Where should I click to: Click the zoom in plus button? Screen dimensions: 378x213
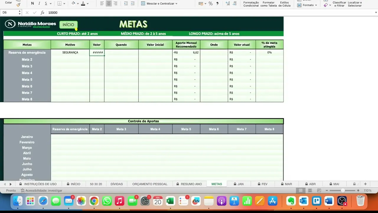point(358,191)
